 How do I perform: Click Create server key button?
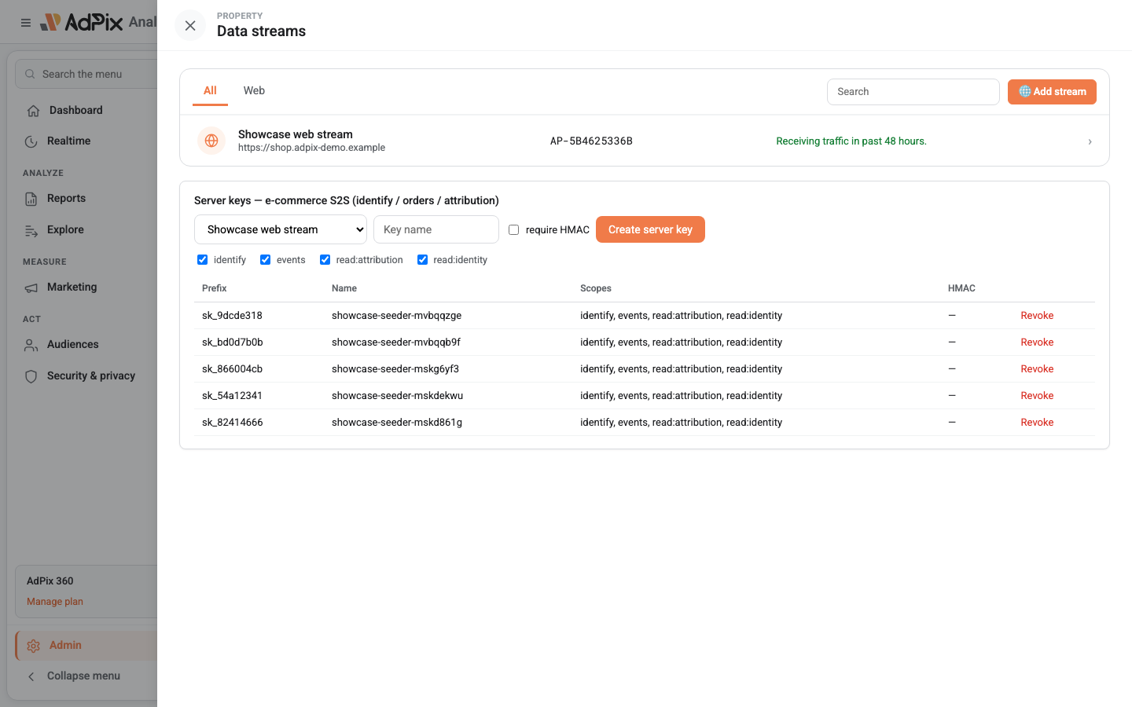(x=650, y=229)
